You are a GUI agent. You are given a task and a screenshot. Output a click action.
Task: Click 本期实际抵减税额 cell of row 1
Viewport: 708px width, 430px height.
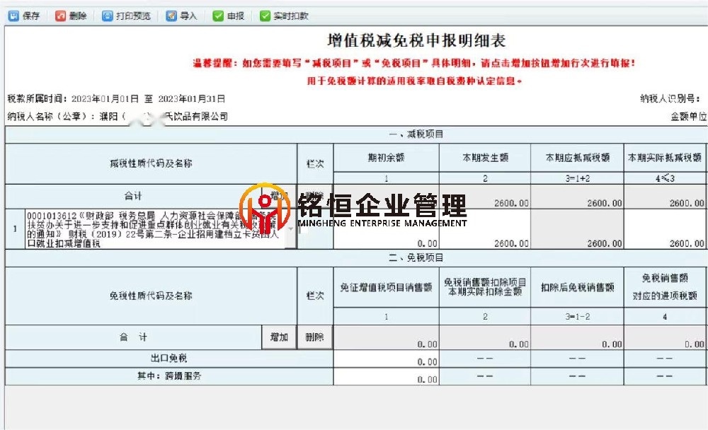(665, 228)
